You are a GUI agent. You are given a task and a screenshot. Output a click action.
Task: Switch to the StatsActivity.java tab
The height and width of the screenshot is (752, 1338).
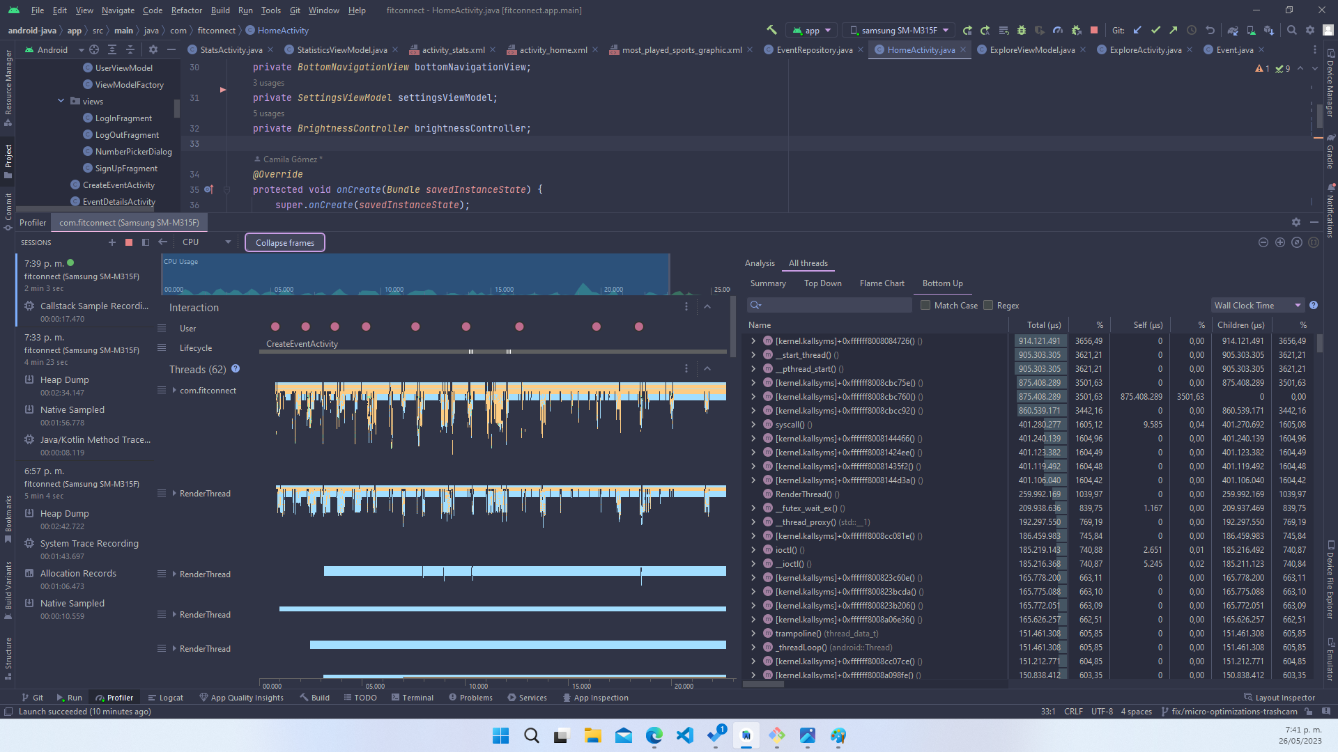tap(231, 49)
